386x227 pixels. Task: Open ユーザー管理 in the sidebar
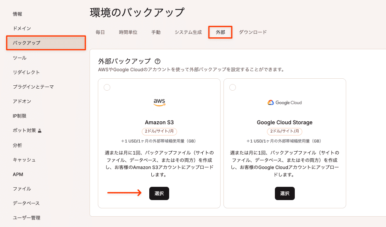pyautogui.click(x=27, y=218)
